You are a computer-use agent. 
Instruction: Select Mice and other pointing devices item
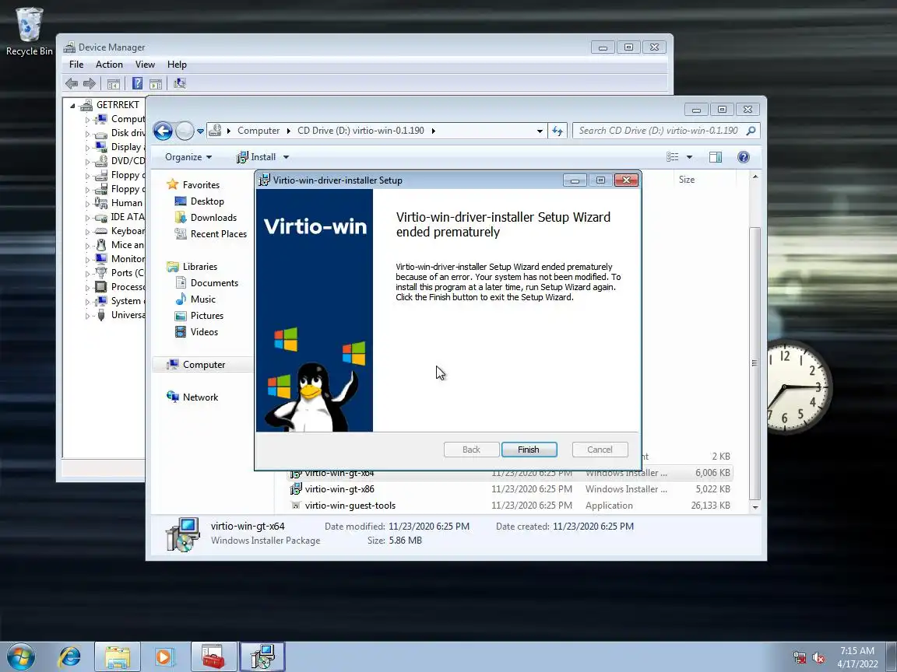(x=120, y=245)
